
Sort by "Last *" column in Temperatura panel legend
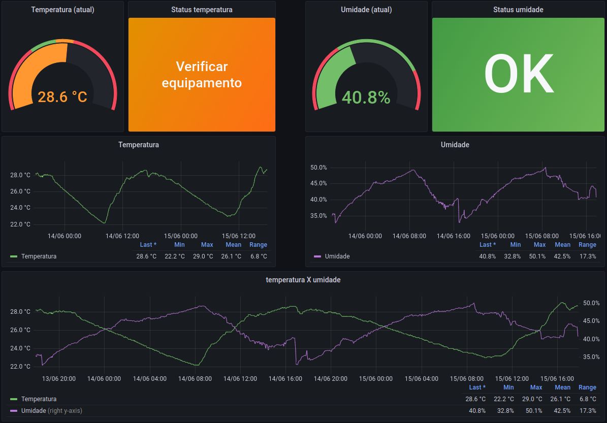pyautogui.click(x=148, y=245)
